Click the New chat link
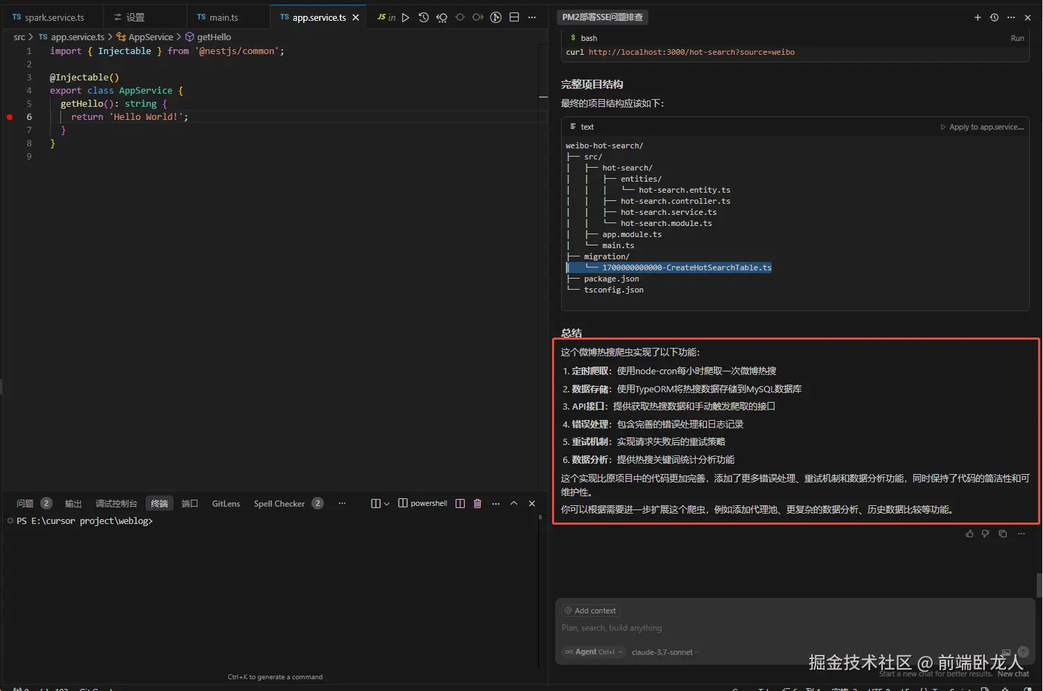Image resolution: width=1043 pixels, height=691 pixels. [x=1013, y=674]
